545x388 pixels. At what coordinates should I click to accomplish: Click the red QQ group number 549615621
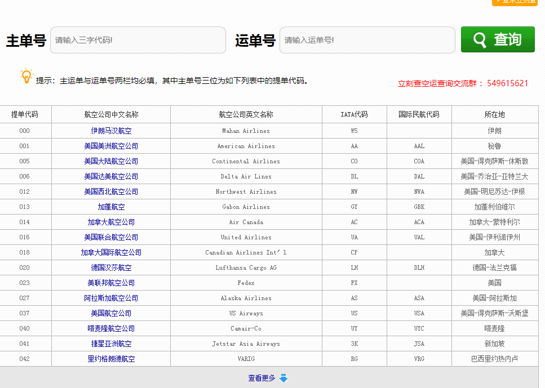tap(507, 83)
